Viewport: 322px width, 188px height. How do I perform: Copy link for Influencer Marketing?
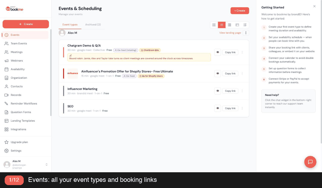tap(230, 91)
